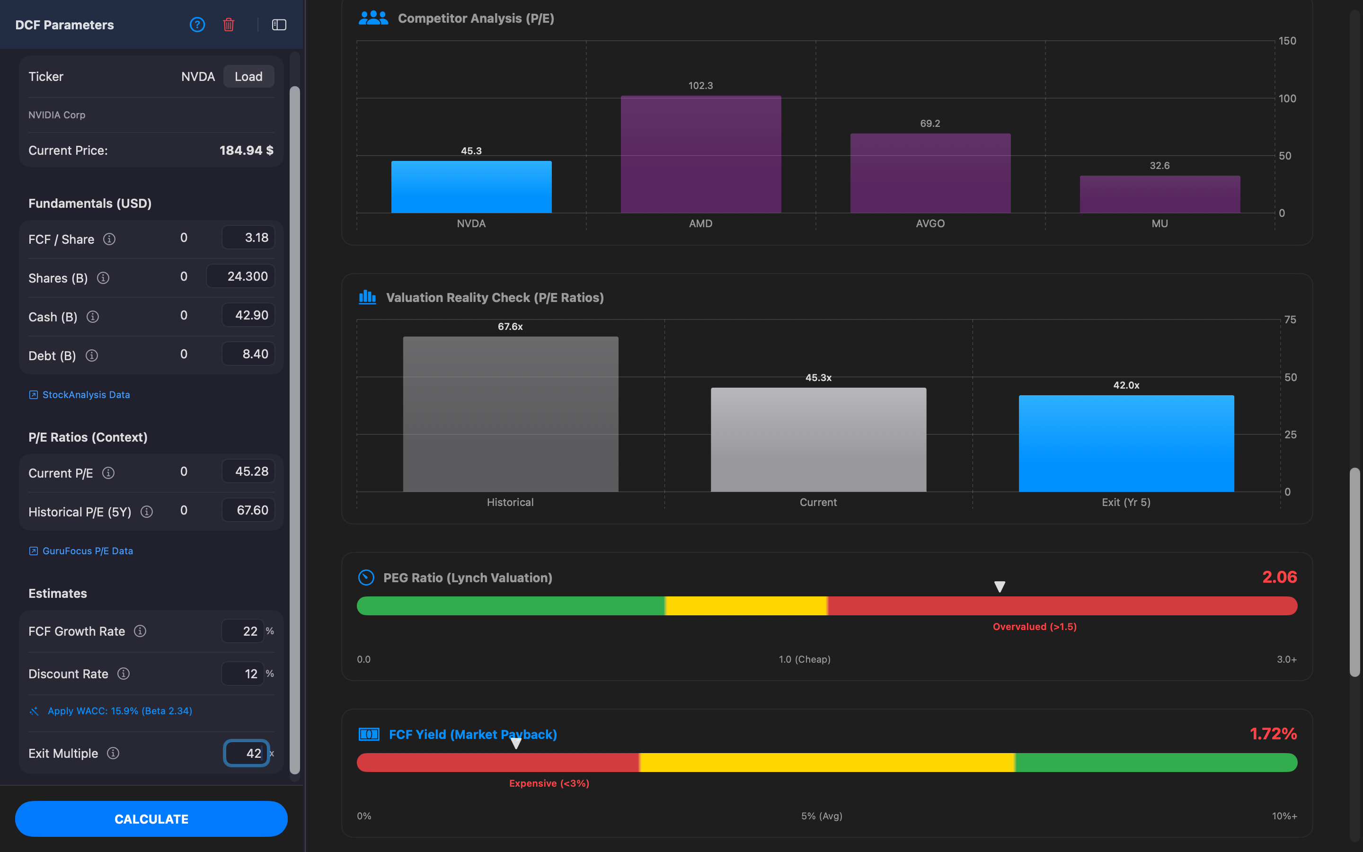Viewport: 1363px width, 852px height.
Task: Click info icon beside Debt (B)
Action: coord(92,355)
